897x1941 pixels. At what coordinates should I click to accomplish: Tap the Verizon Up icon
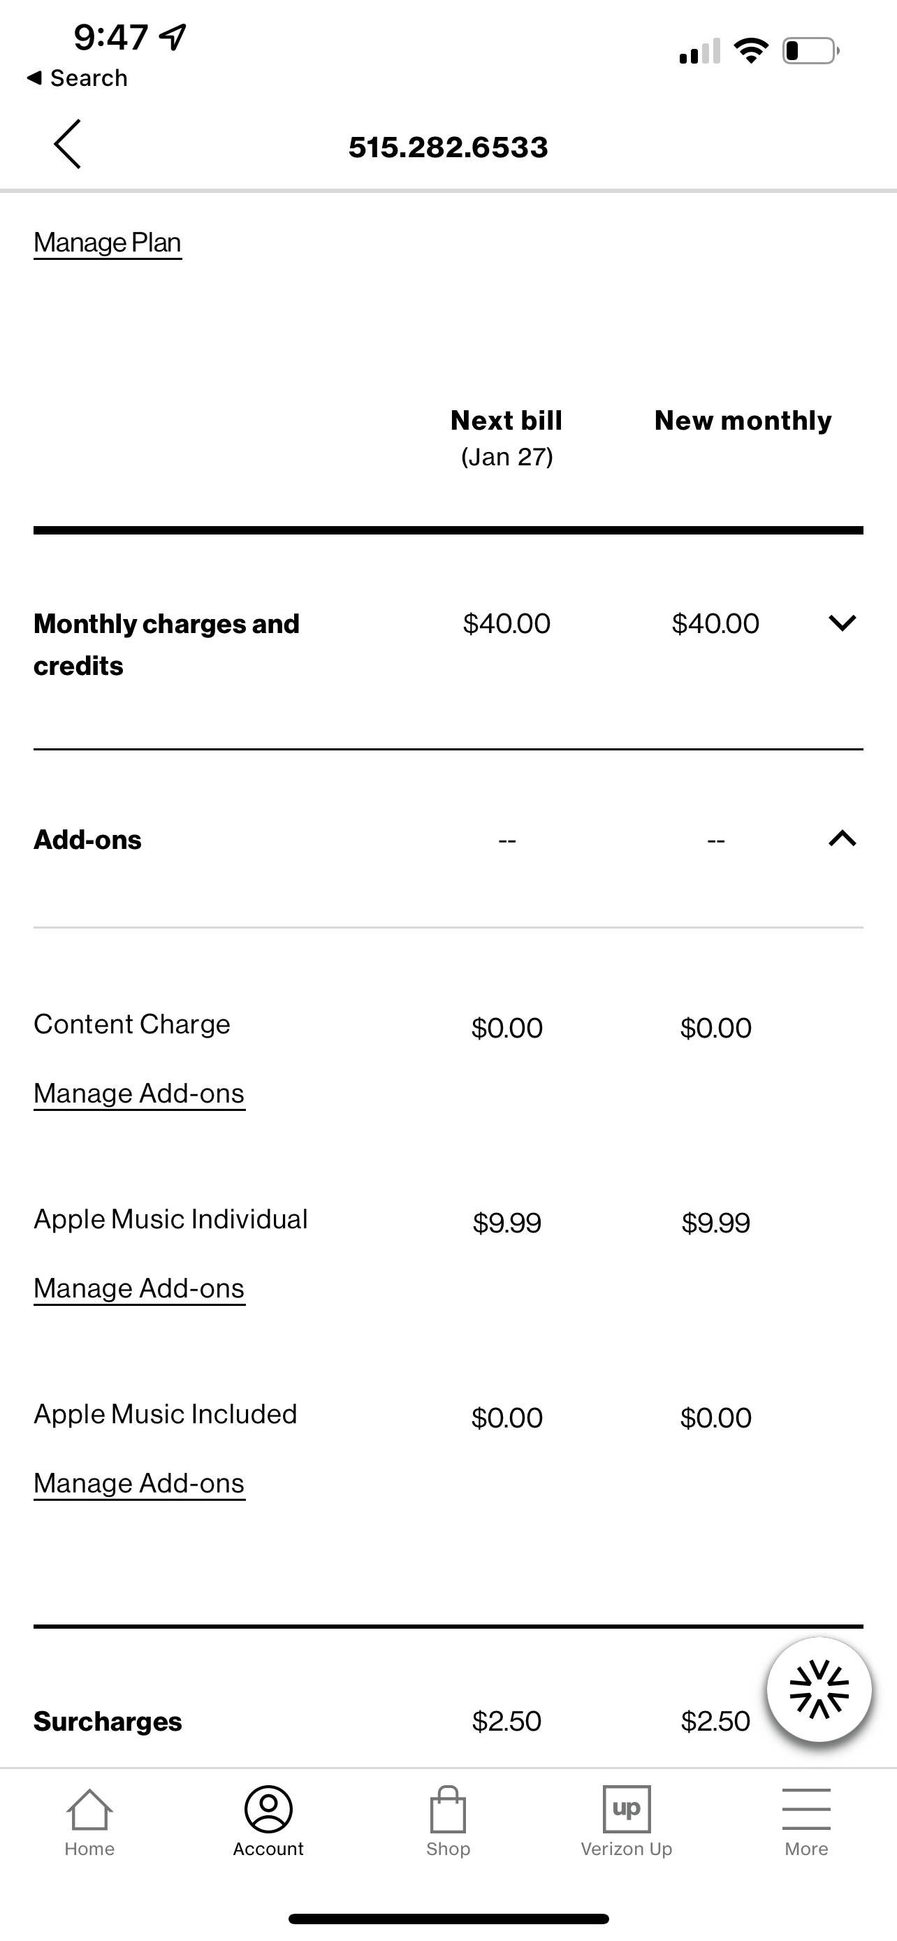[x=627, y=1810]
